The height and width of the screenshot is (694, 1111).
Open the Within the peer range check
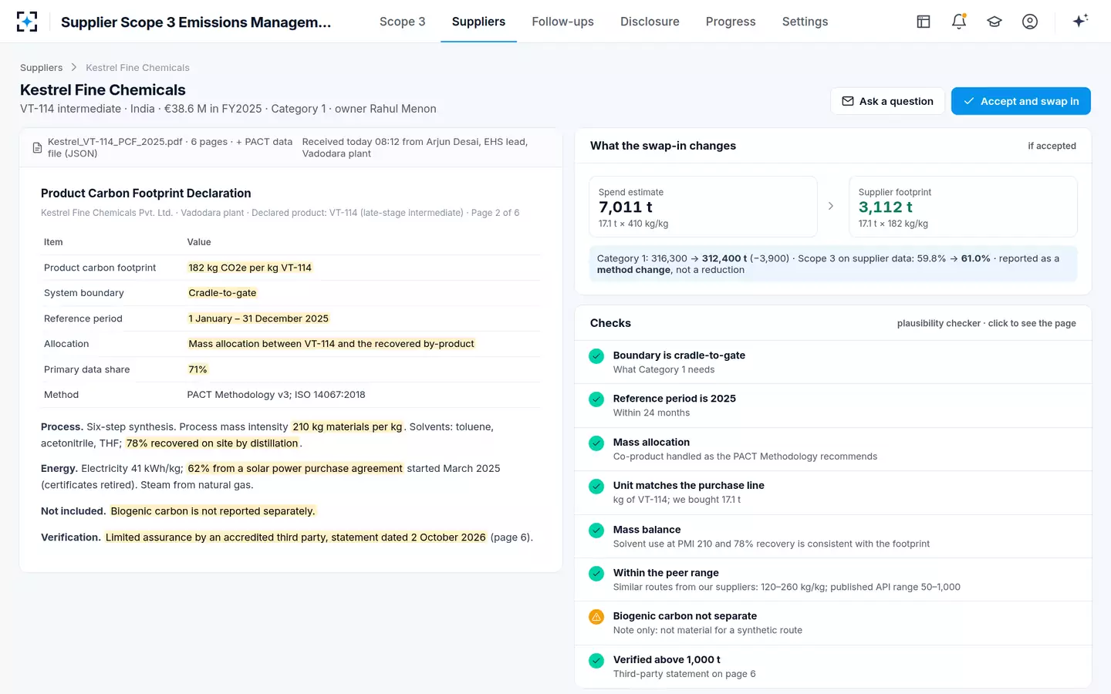coord(833,579)
